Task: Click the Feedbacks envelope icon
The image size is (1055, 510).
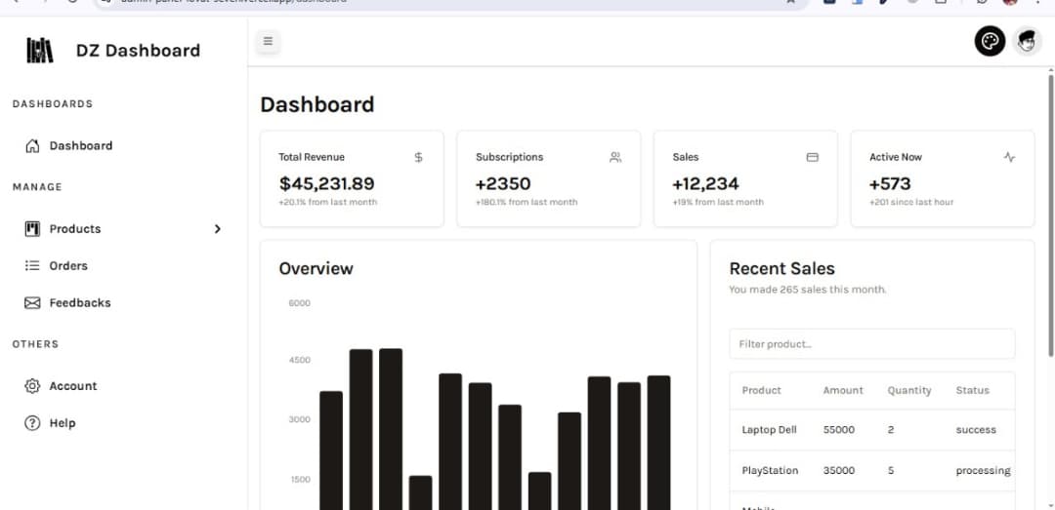Action: 32,303
